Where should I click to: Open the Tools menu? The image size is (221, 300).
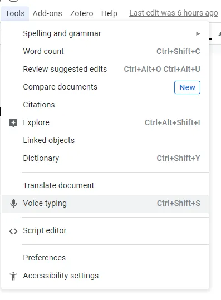tap(15, 13)
